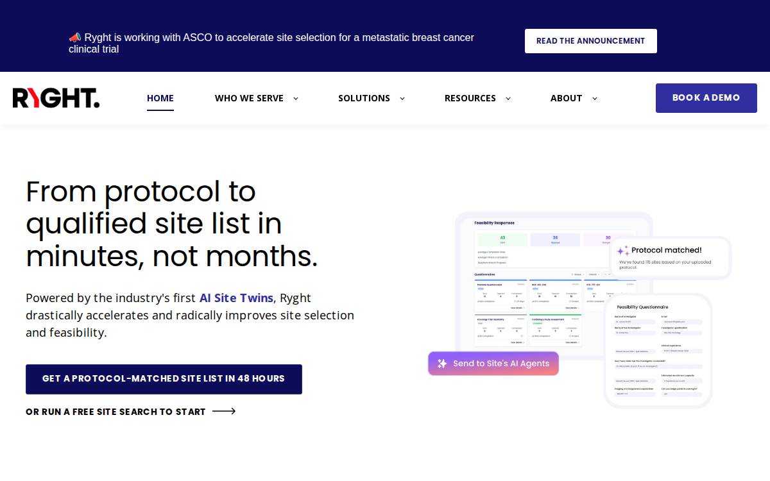This screenshot has height=481, width=770.
Task: Click the sparkle icon on Send to Site's AI Agents
Action: (442, 364)
